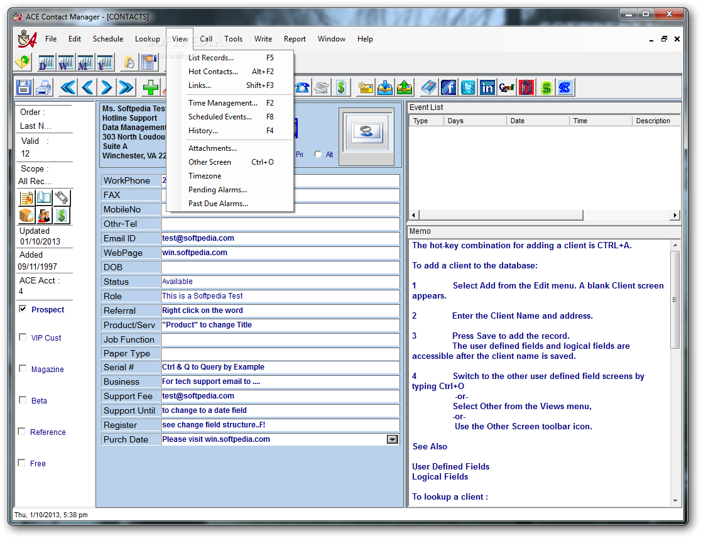The image size is (701, 538).
Task: Open the LinkedIn icon in toolbar
Action: [x=487, y=87]
